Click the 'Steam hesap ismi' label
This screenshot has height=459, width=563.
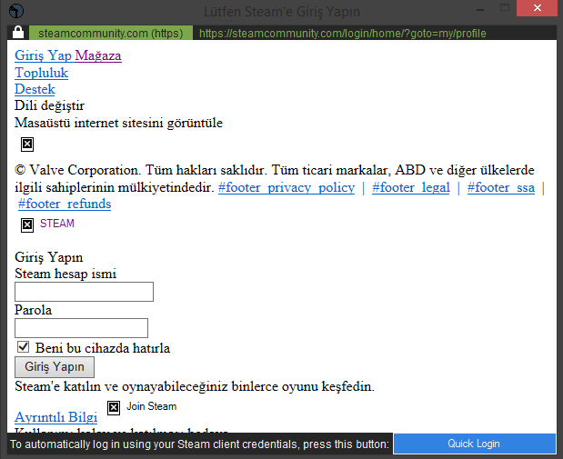65,274
